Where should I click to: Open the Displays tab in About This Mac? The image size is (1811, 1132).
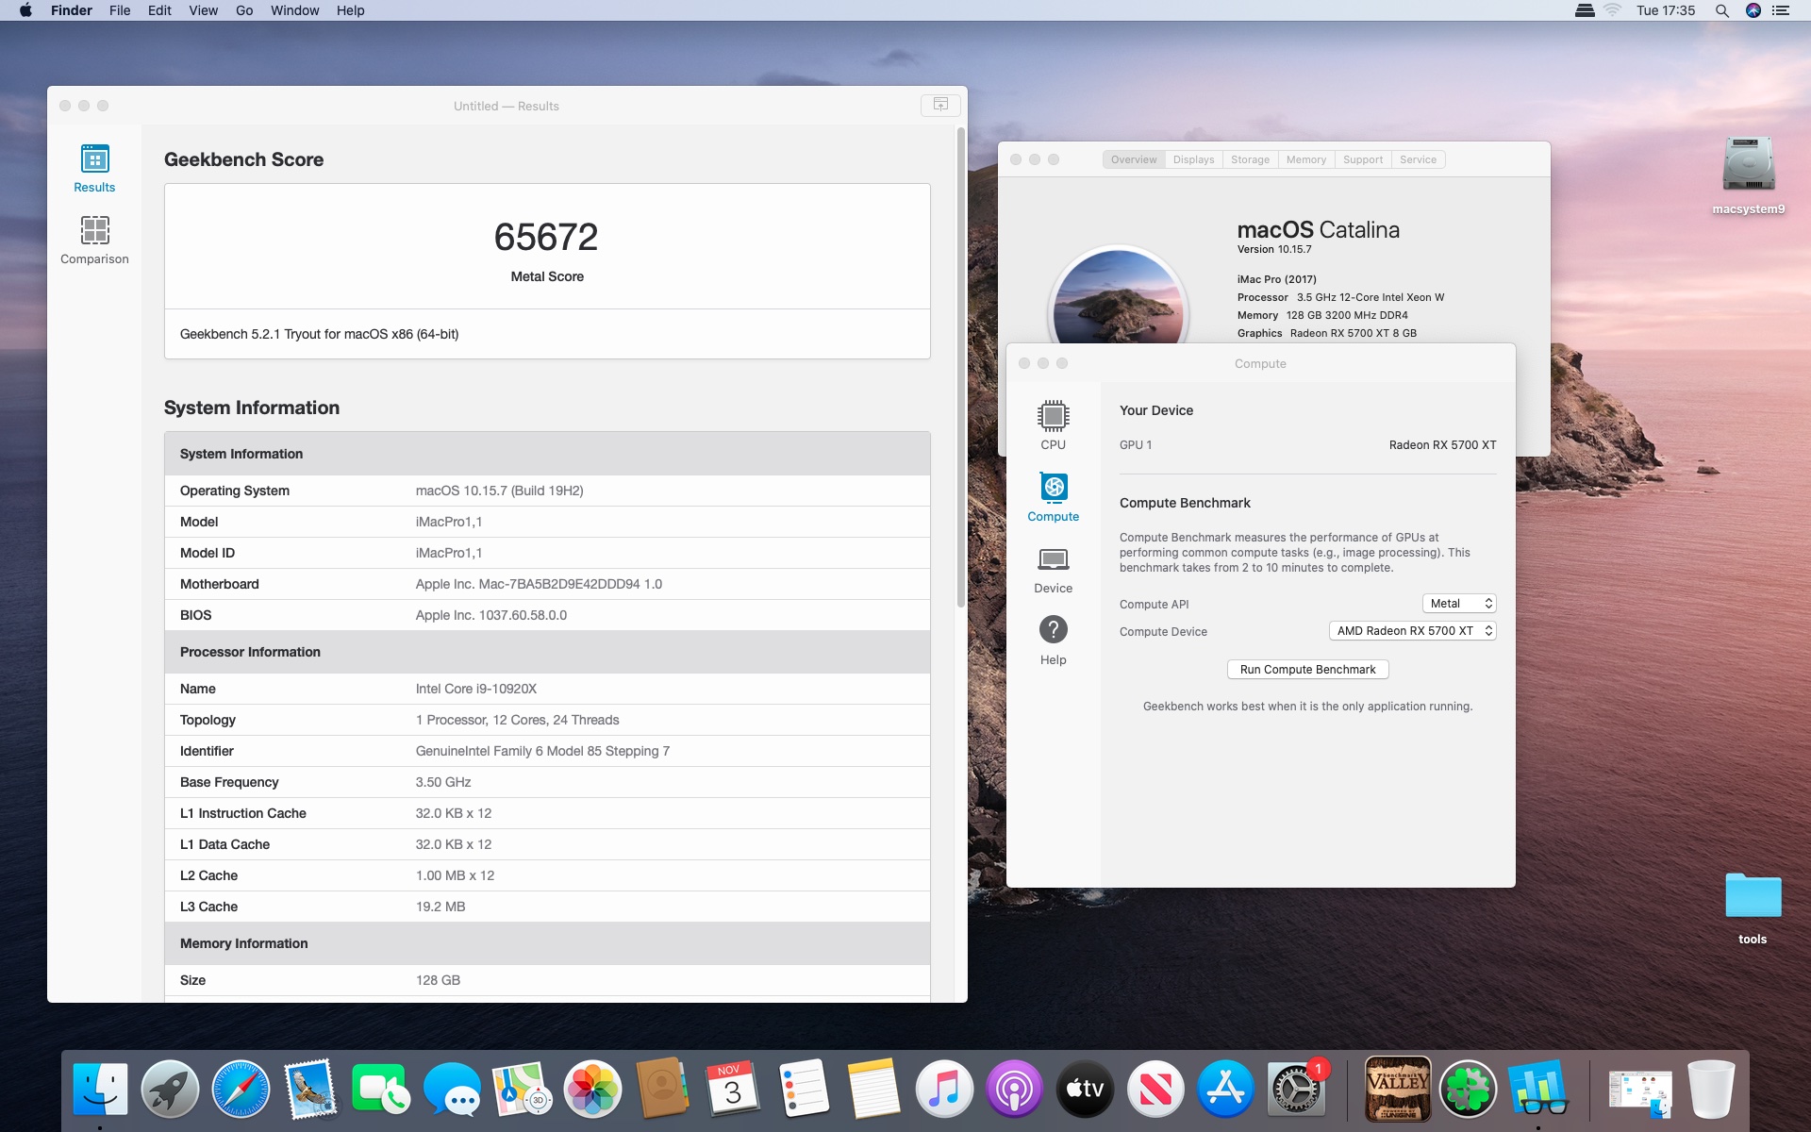1193,159
